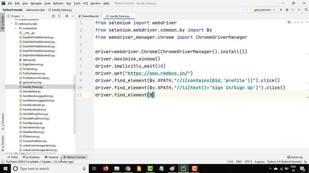Toggle the Project tool window sidebar

(x=2, y=23)
